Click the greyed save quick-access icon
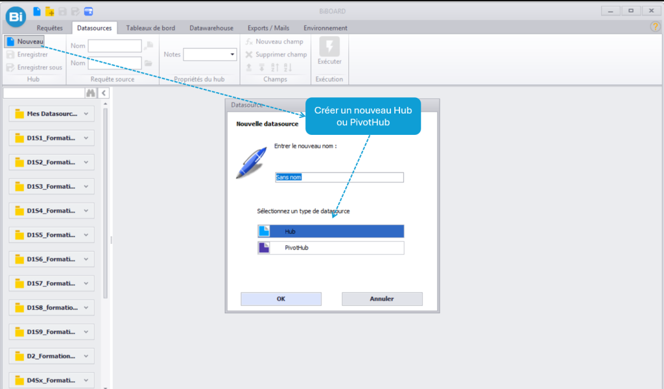 click(63, 12)
